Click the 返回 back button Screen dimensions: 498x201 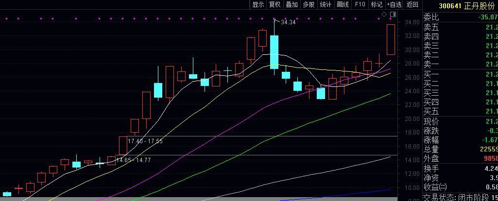[412, 4]
